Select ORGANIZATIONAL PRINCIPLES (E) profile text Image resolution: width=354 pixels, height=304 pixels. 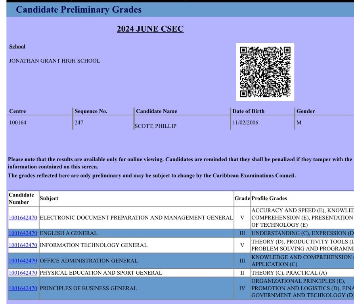tap(299, 281)
